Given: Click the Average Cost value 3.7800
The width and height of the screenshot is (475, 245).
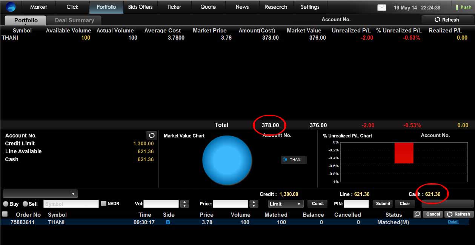Looking at the screenshot, I should click(176, 38).
